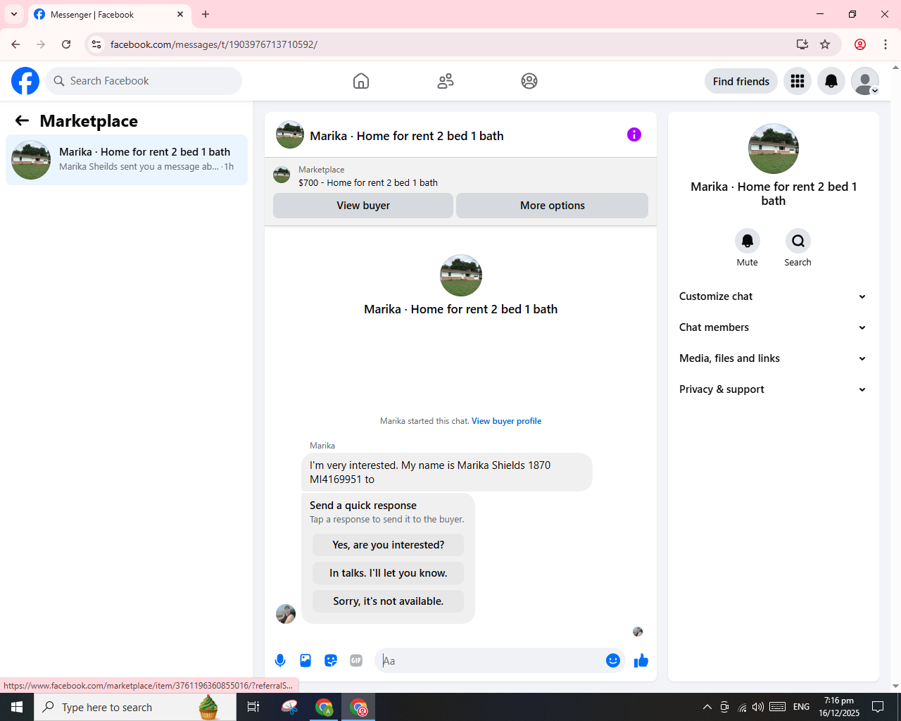Click the Windows taskbar search box

(135, 707)
